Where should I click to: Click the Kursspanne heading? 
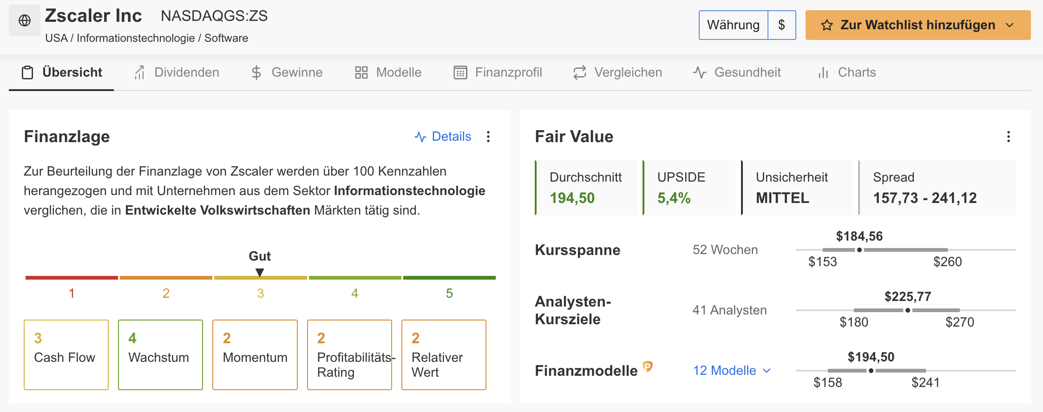(577, 250)
